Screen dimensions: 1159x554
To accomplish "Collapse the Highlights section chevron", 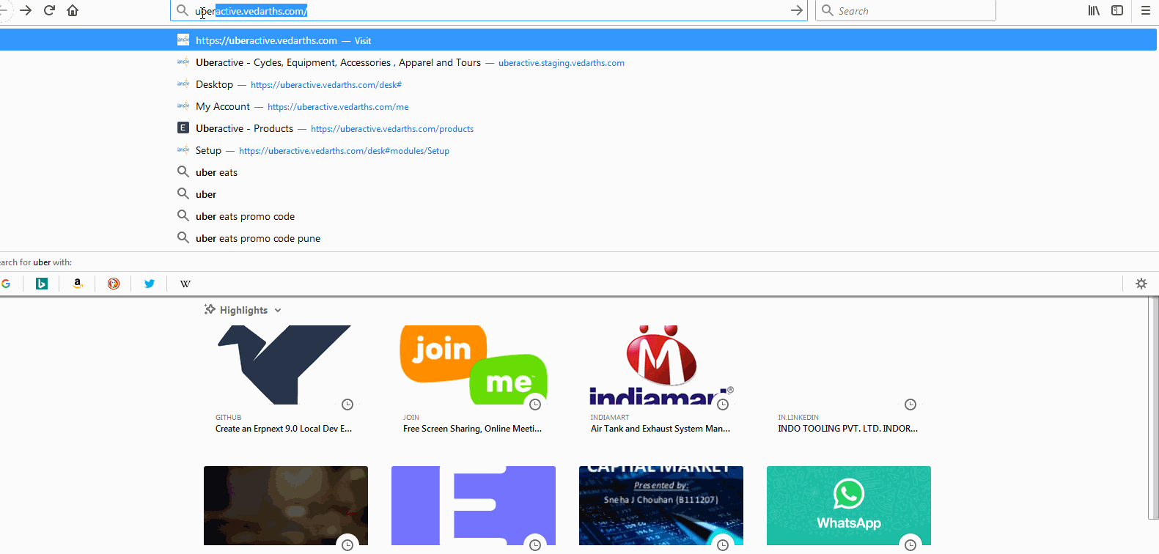I will point(278,311).
